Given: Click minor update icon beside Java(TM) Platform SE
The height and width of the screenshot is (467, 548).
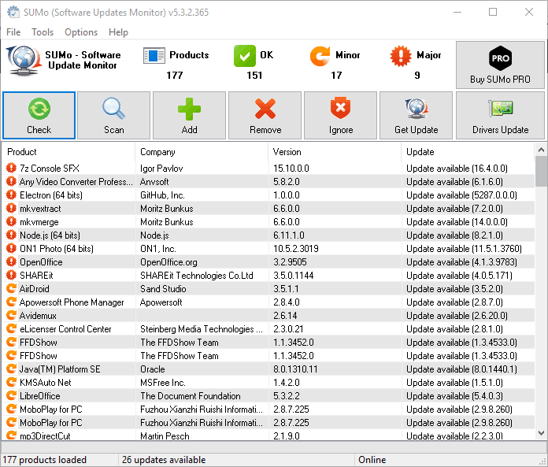Looking at the screenshot, I should pyautogui.click(x=11, y=369).
